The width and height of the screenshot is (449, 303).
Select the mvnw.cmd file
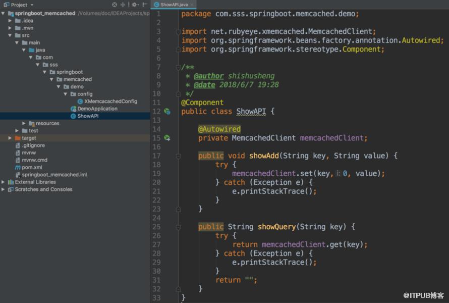point(35,160)
